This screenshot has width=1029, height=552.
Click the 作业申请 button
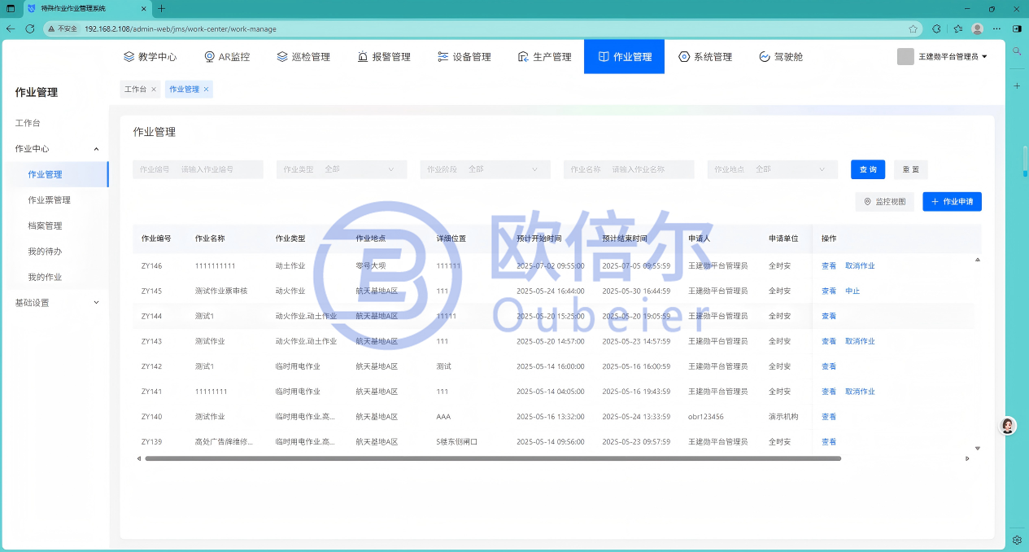click(952, 201)
